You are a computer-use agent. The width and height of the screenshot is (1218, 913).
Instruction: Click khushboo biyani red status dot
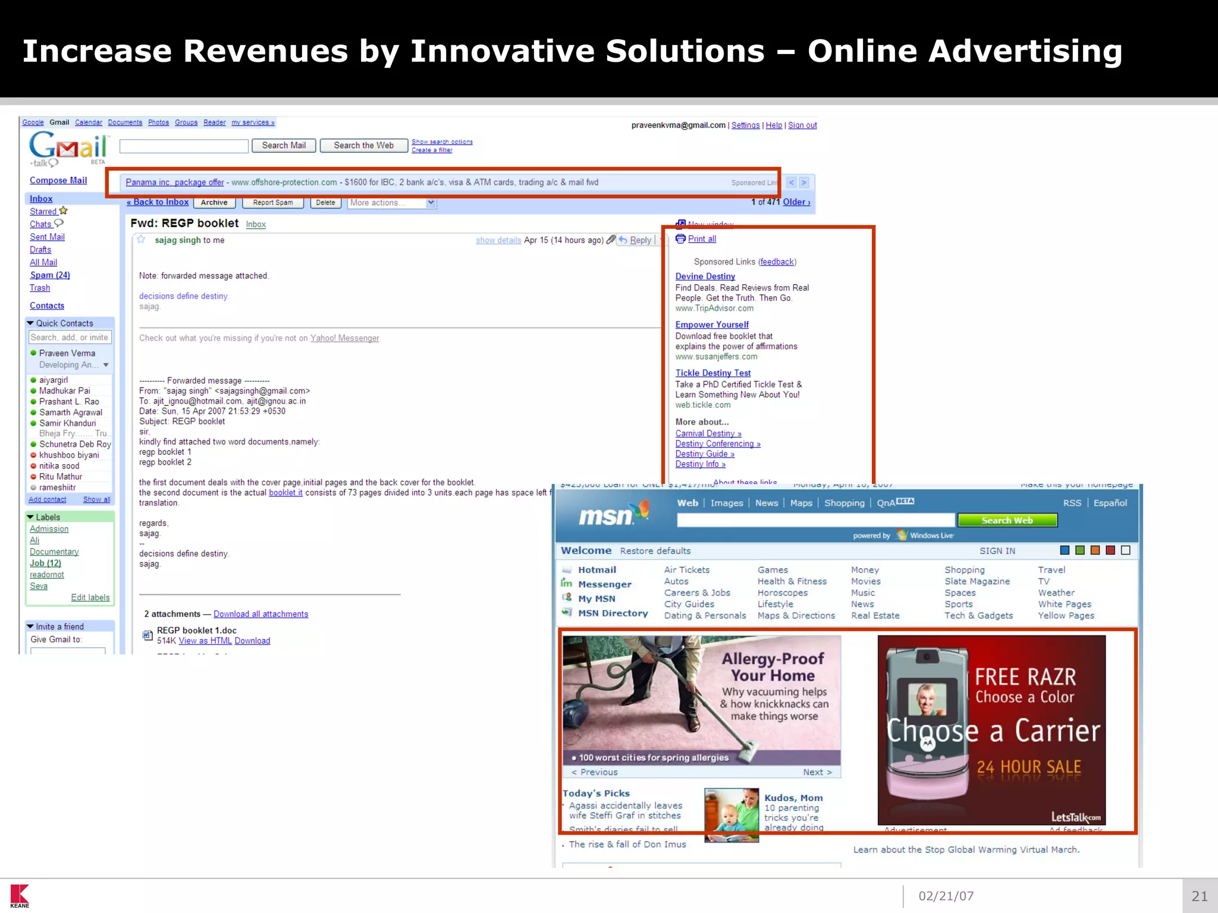click(x=33, y=455)
